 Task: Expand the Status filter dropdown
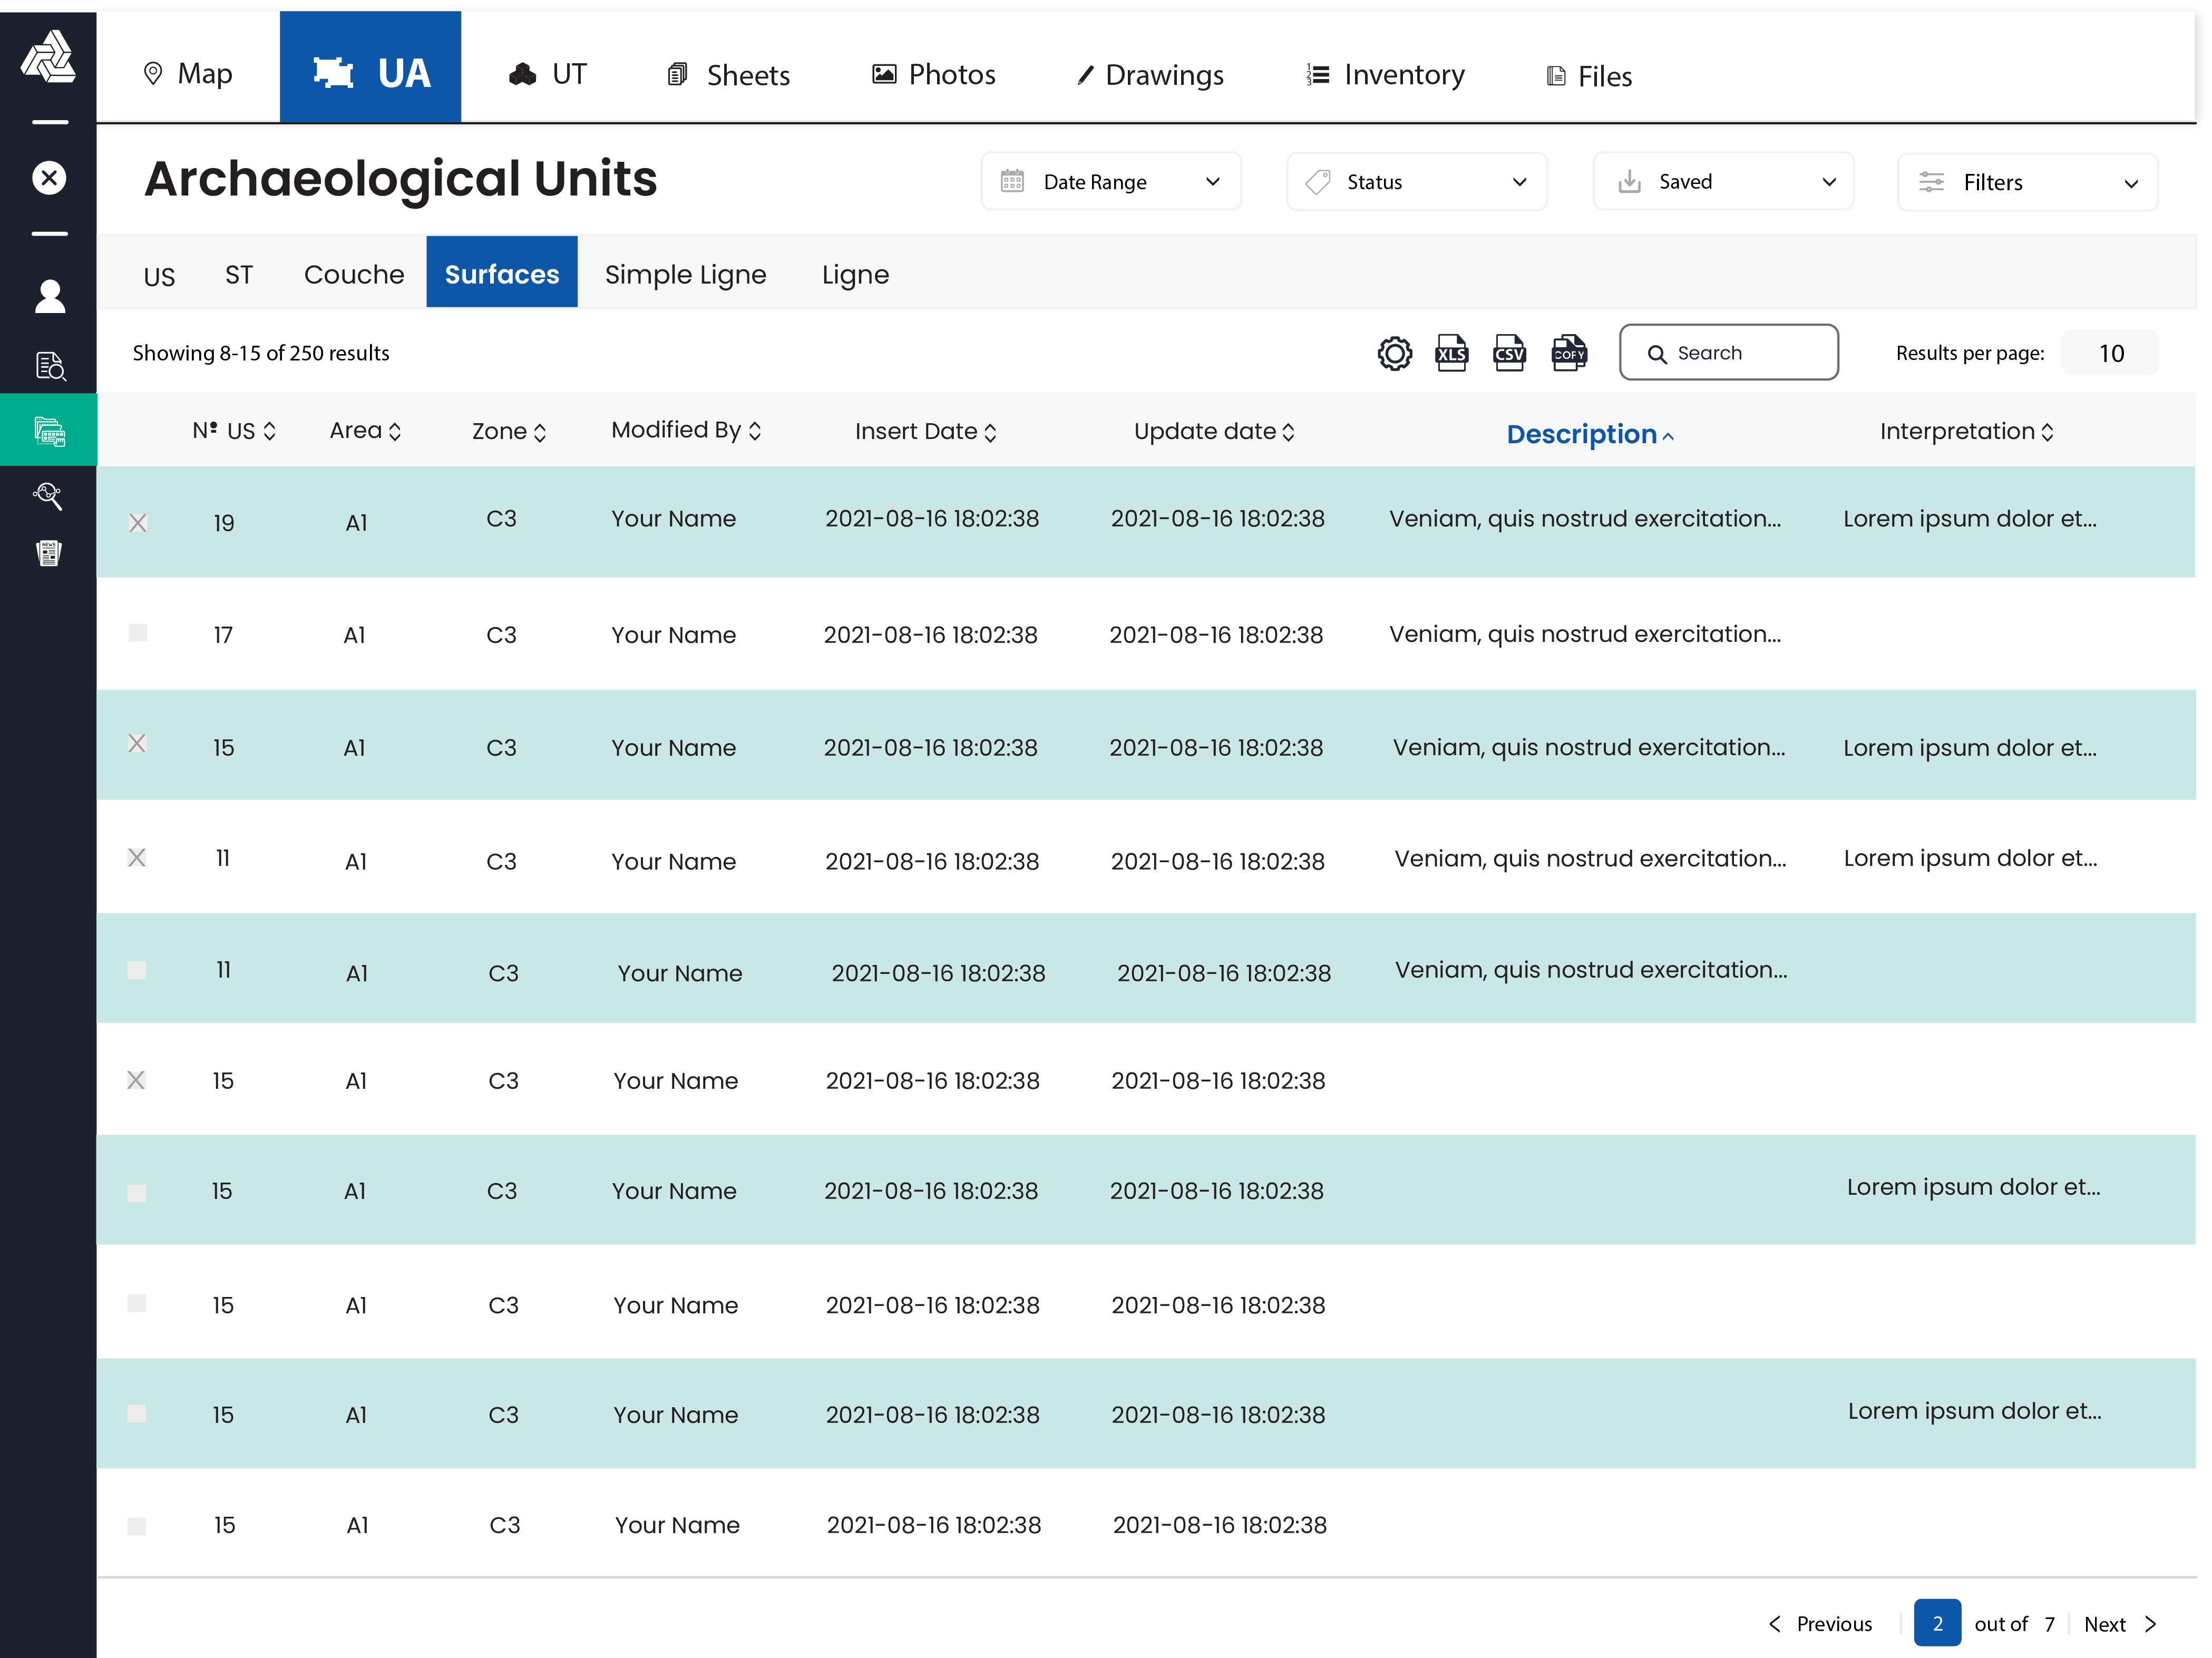[x=1416, y=182]
